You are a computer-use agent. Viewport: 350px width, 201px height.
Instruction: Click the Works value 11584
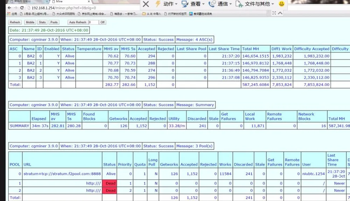225,174
